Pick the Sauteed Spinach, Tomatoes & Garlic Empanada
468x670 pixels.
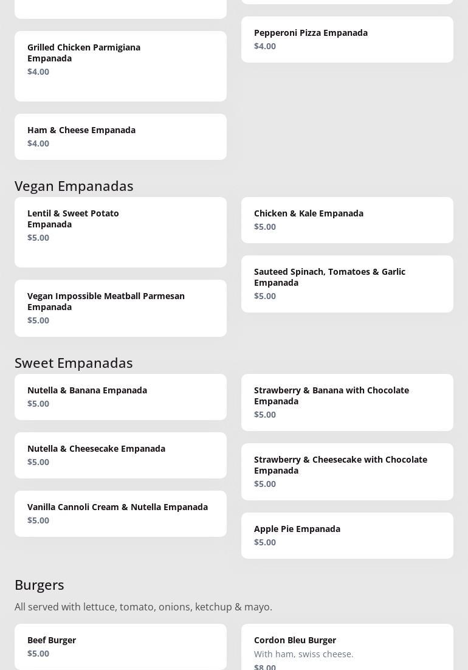tap(347, 284)
